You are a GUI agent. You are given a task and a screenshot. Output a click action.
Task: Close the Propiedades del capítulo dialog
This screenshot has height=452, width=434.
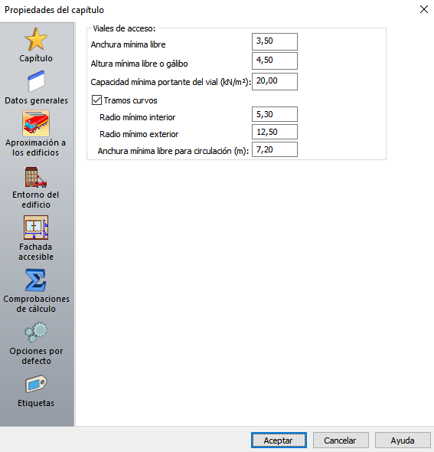423,9
